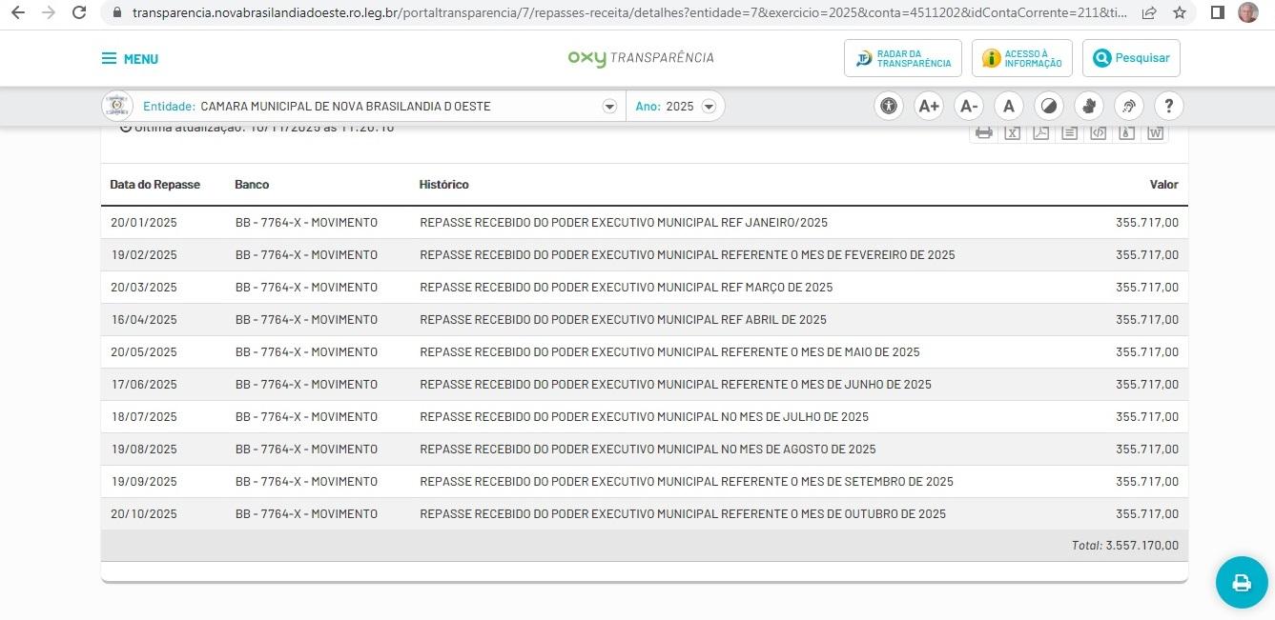Click the Pesquisar search button
This screenshot has width=1275, height=620.
pos(1131,58)
